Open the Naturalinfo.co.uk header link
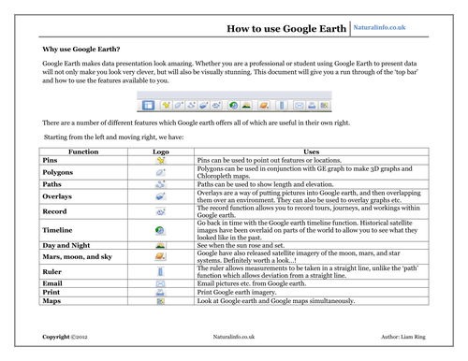Image resolution: width=468 pixels, height=361 pixels. coord(379,27)
